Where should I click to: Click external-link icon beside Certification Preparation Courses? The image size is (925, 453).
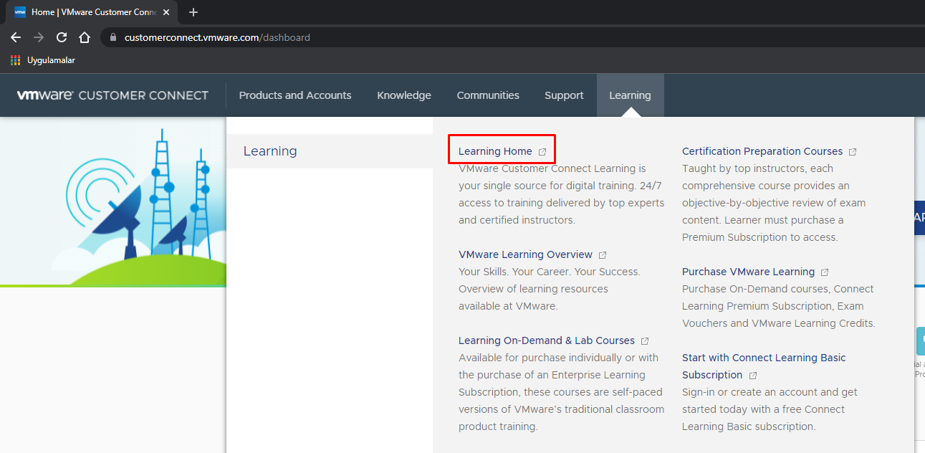point(853,152)
